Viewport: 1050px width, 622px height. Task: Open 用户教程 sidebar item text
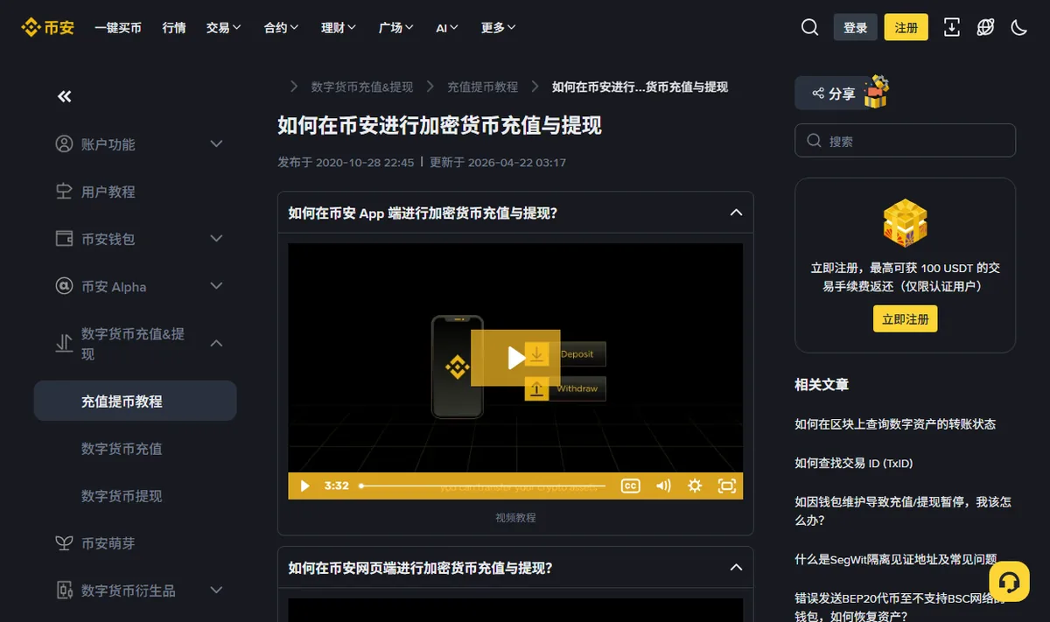click(108, 191)
